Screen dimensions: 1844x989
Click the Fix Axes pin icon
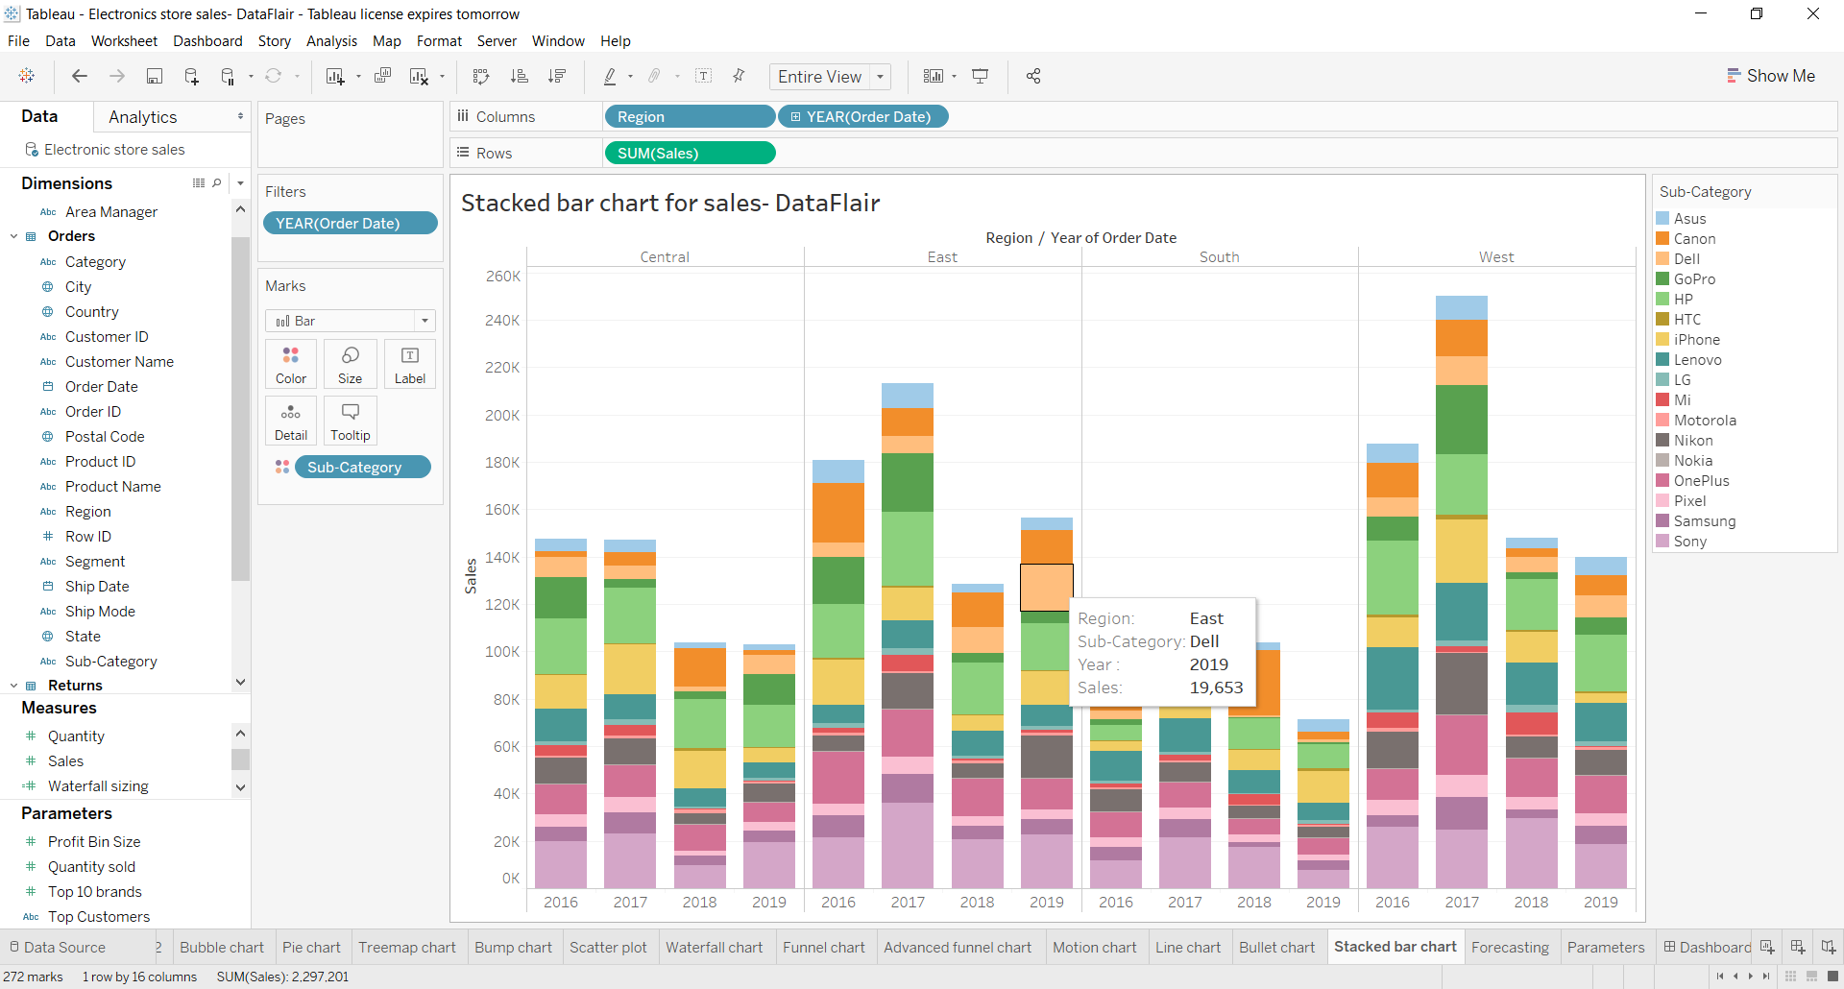[740, 76]
